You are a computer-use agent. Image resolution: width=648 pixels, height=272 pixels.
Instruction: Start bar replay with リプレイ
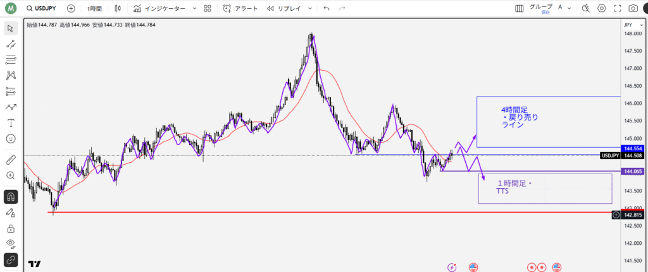click(283, 8)
